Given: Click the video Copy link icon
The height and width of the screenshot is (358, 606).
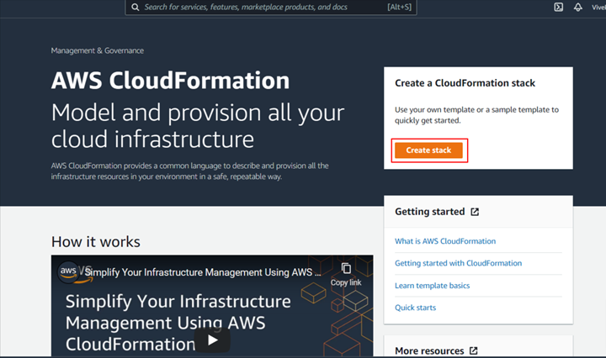Looking at the screenshot, I should tap(346, 270).
